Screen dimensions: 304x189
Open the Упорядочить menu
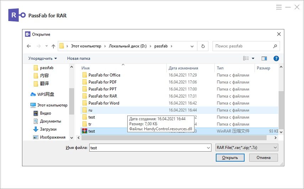[42, 58]
